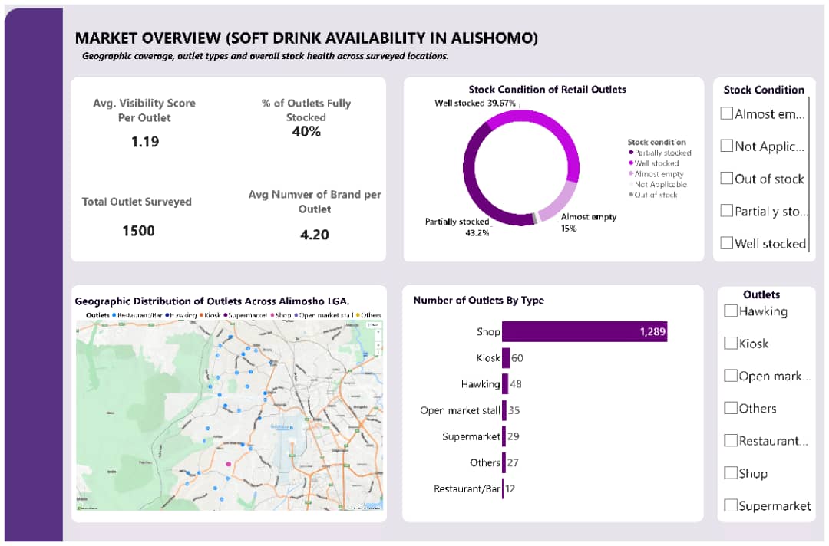Viewport: 829px width, 546px height.
Task: Click the map zoom-out control
Action: (378, 352)
